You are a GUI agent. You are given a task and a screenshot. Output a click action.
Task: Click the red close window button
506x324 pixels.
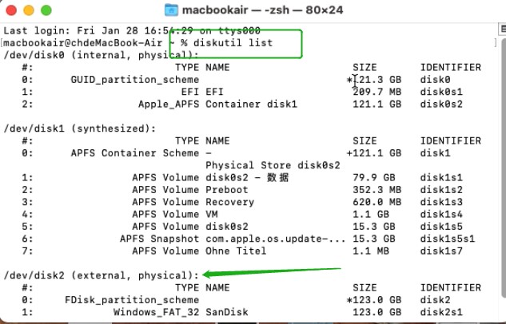(x=11, y=10)
